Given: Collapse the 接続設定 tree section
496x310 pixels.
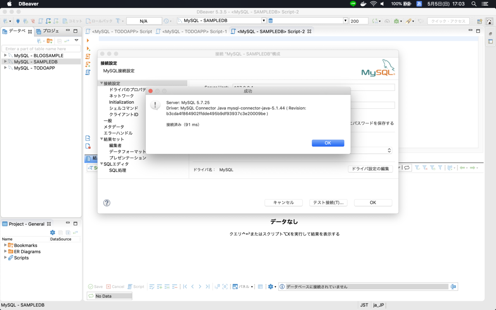Looking at the screenshot, I should (102, 83).
